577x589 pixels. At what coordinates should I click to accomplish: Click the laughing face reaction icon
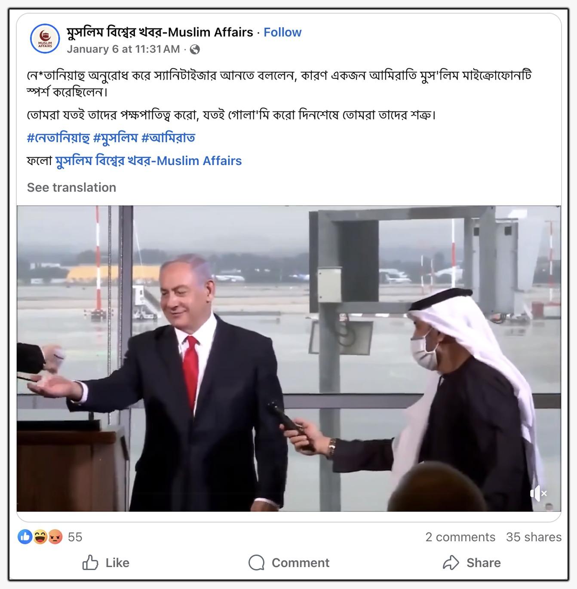coord(40,537)
